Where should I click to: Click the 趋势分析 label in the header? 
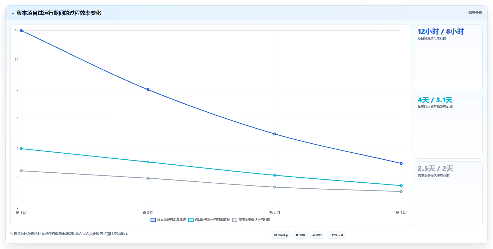point(475,13)
